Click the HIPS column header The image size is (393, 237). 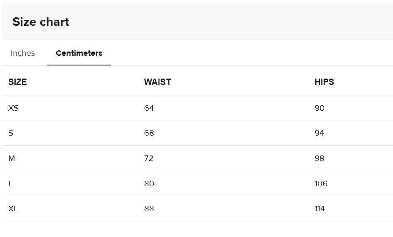(x=324, y=82)
